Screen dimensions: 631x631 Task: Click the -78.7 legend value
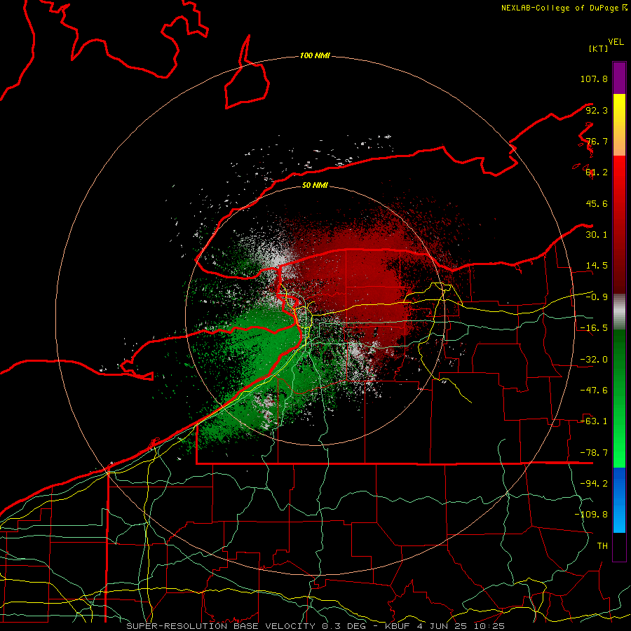pos(594,453)
